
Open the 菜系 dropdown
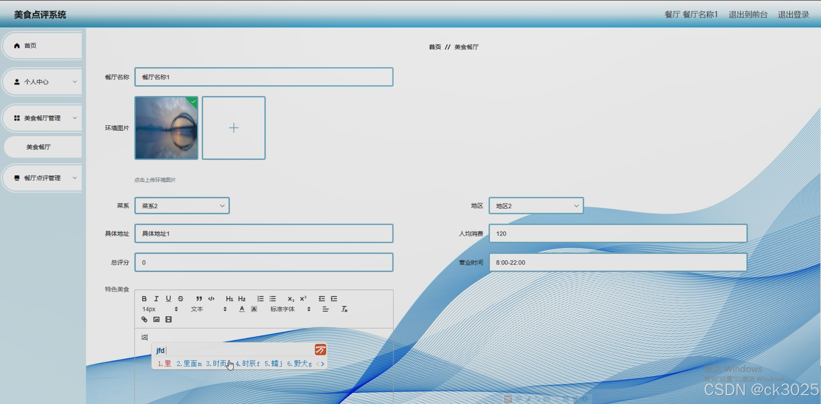pyautogui.click(x=182, y=206)
